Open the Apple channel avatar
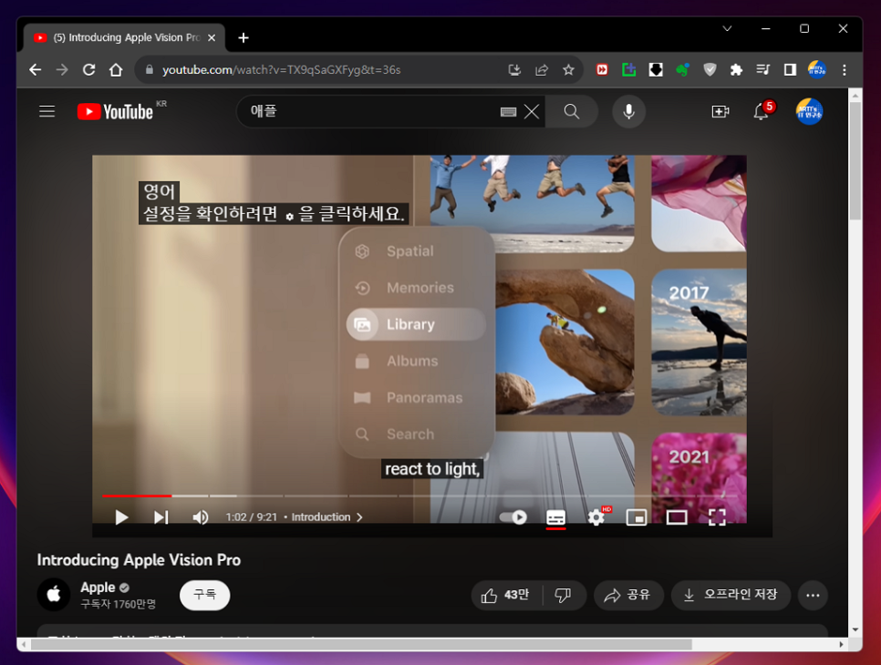The height and width of the screenshot is (665, 881). (x=54, y=594)
